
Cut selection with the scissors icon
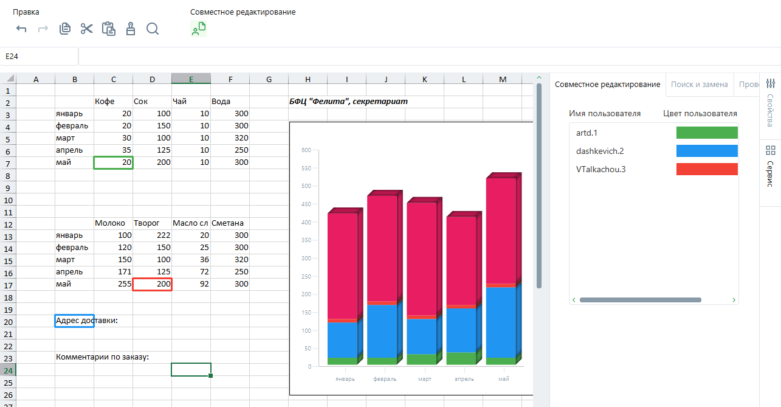point(87,29)
